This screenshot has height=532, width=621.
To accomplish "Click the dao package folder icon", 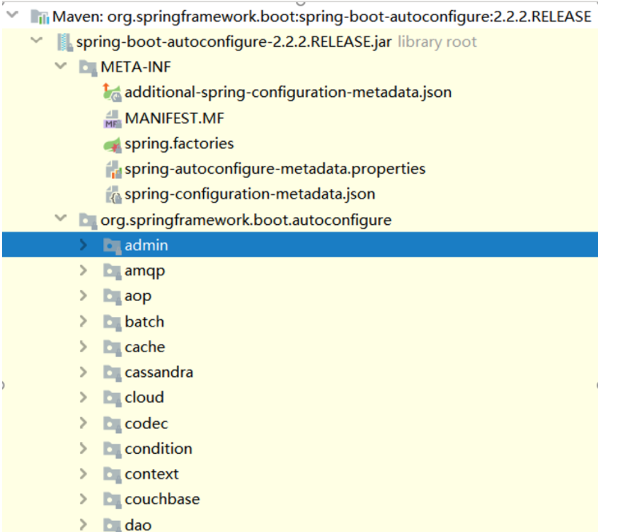I will coord(112,525).
